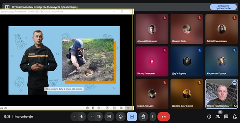Expand microphone audio settings chevron
240x123 pixels.
pos(75,117)
